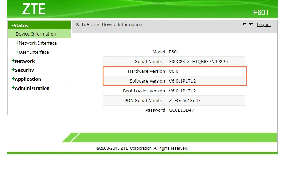The width and height of the screenshot is (284, 185).
Task: Click the Boot Loader Version label
Action: coord(144,91)
